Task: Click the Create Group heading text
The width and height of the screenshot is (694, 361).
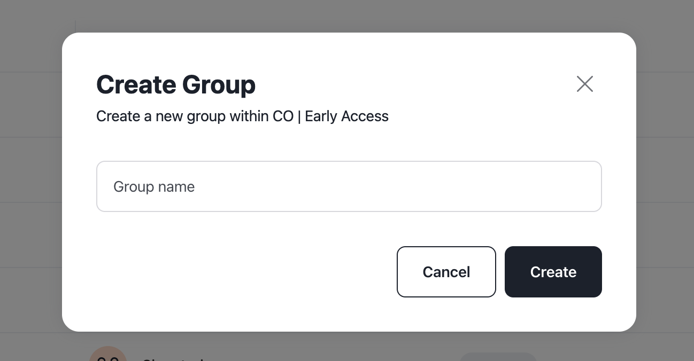Action: point(176,84)
